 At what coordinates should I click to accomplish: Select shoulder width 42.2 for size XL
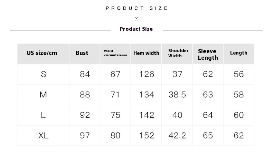[x=177, y=135]
